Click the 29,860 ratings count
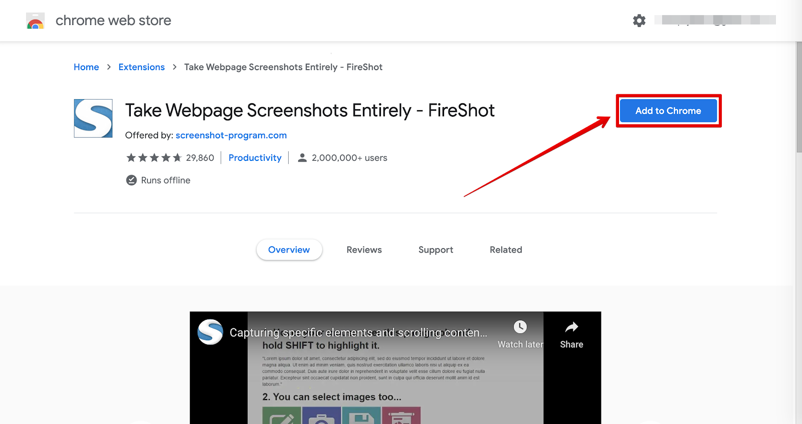Screen dimensions: 802x424 [x=200, y=158]
